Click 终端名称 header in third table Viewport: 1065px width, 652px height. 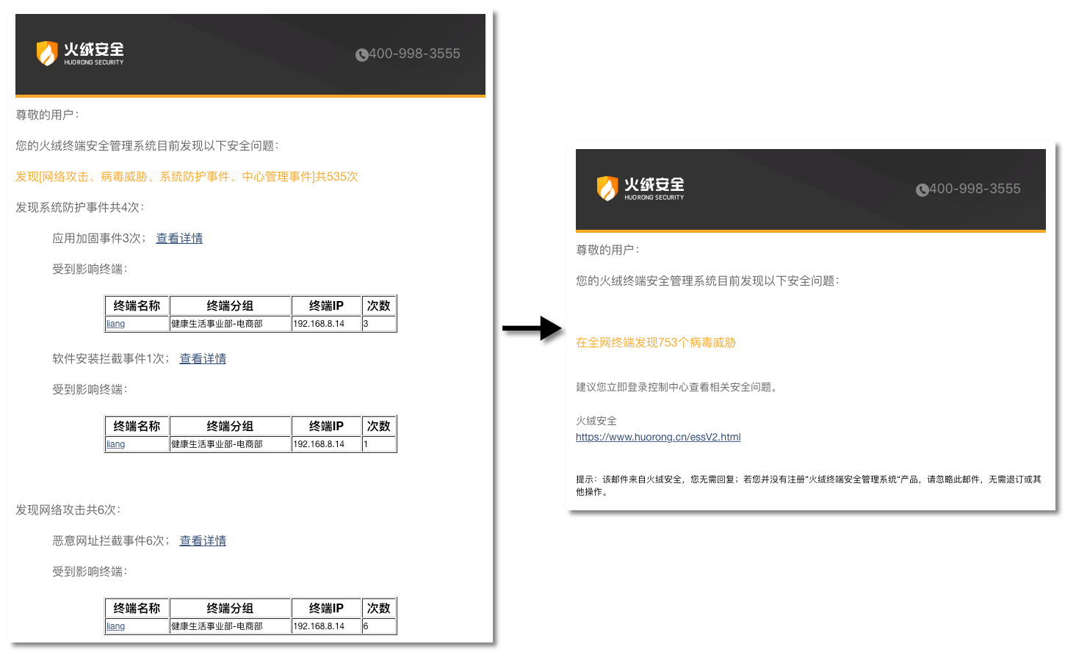[137, 608]
